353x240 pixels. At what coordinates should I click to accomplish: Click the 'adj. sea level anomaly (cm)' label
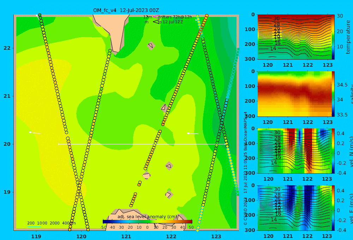coord(147,217)
